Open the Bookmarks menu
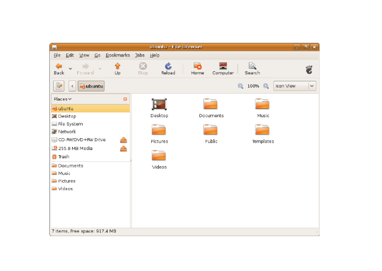Viewport: 382px width, 271px height. [x=118, y=55]
